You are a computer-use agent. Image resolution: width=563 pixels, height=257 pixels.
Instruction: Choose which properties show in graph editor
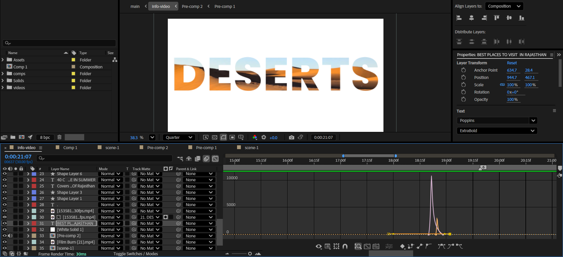pos(319,246)
